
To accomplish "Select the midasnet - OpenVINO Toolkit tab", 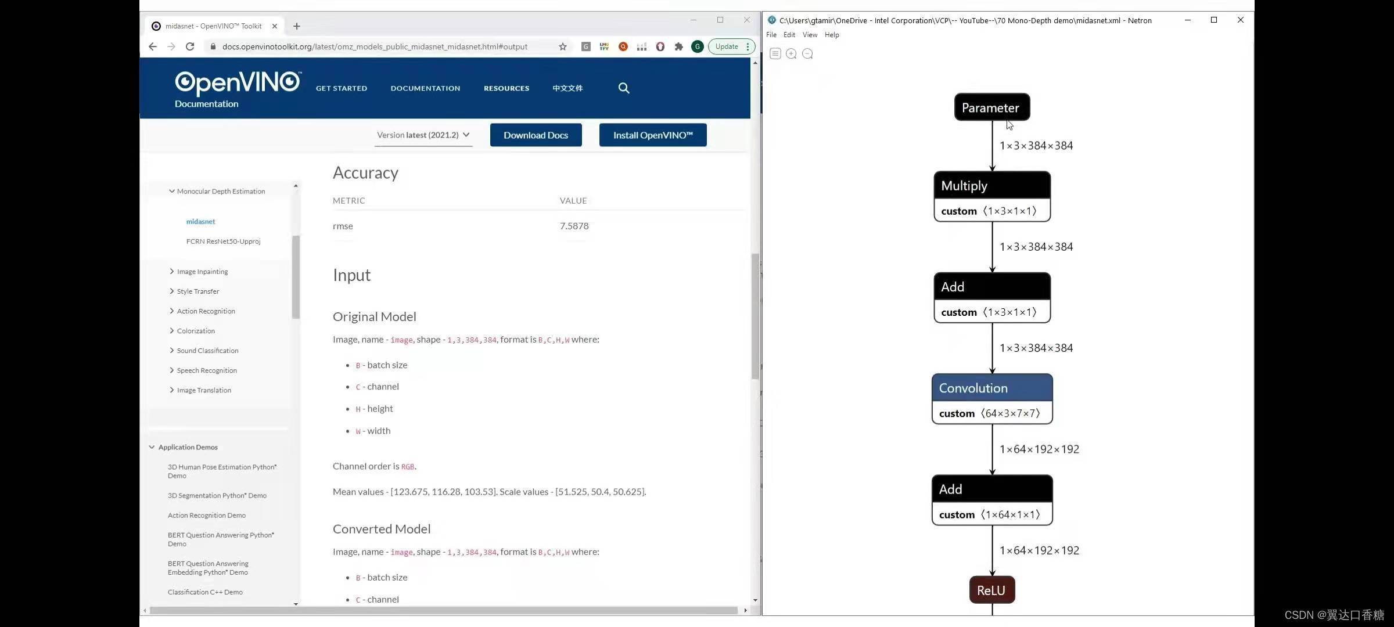I will 214,26.
